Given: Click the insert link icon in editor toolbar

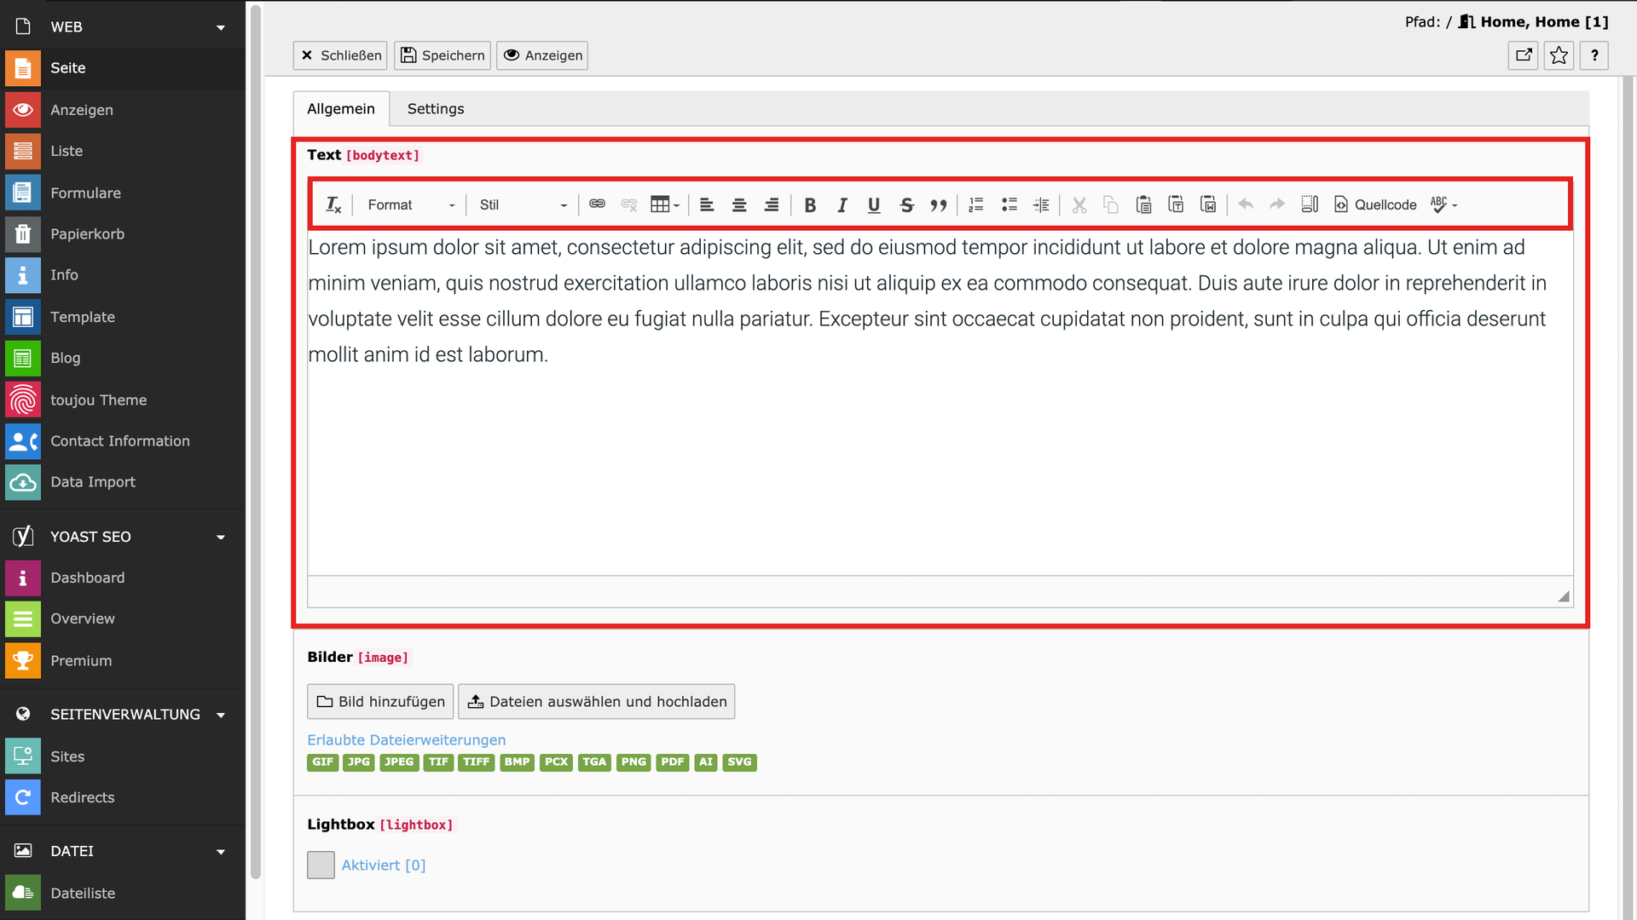Looking at the screenshot, I should 597,204.
